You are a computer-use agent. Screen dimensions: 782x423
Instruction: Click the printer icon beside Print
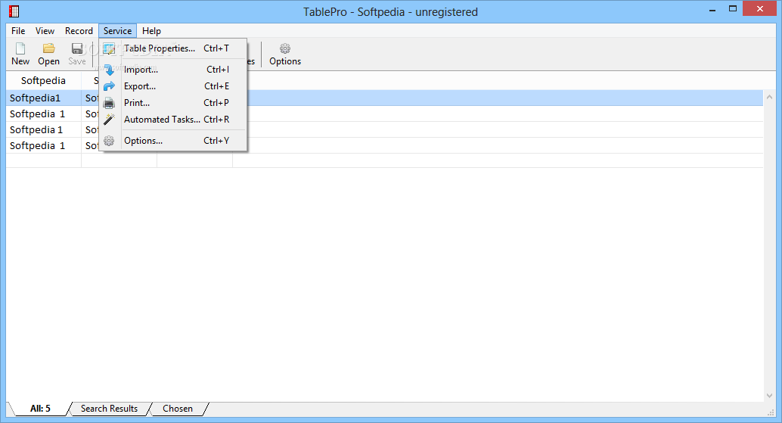[109, 103]
